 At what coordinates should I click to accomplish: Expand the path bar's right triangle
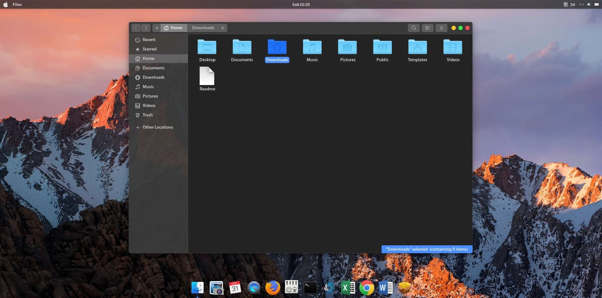click(x=223, y=28)
